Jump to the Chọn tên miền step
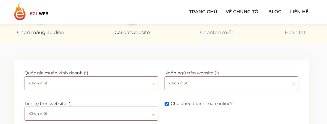The height and width of the screenshot is (124, 327). click(x=217, y=32)
